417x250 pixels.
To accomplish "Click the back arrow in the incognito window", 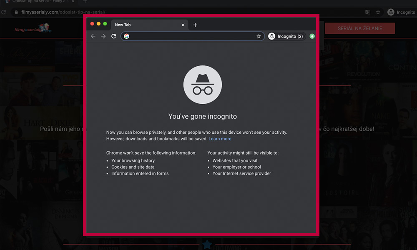I will click(93, 36).
